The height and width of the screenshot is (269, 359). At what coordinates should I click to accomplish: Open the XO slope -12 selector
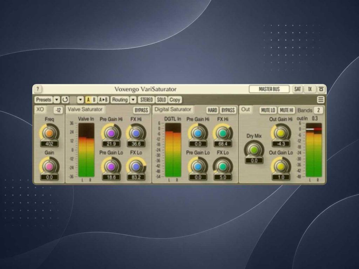click(59, 110)
